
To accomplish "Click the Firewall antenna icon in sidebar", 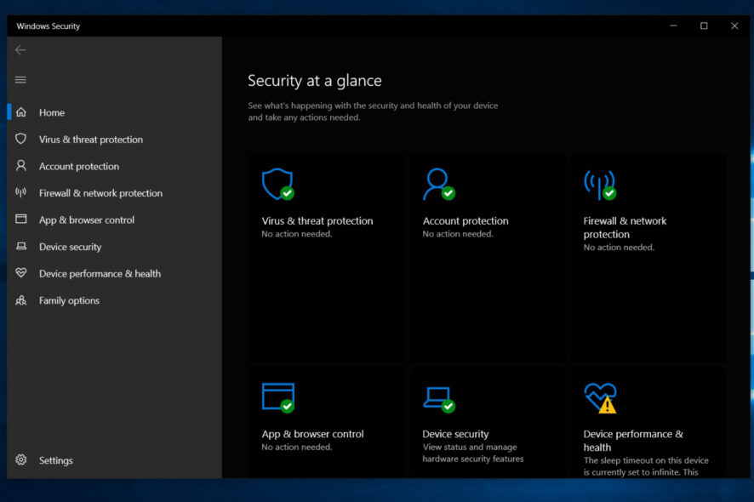I will [x=20, y=193].
